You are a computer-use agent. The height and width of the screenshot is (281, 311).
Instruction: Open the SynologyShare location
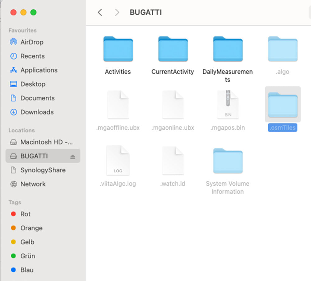(x=43, y=170)
